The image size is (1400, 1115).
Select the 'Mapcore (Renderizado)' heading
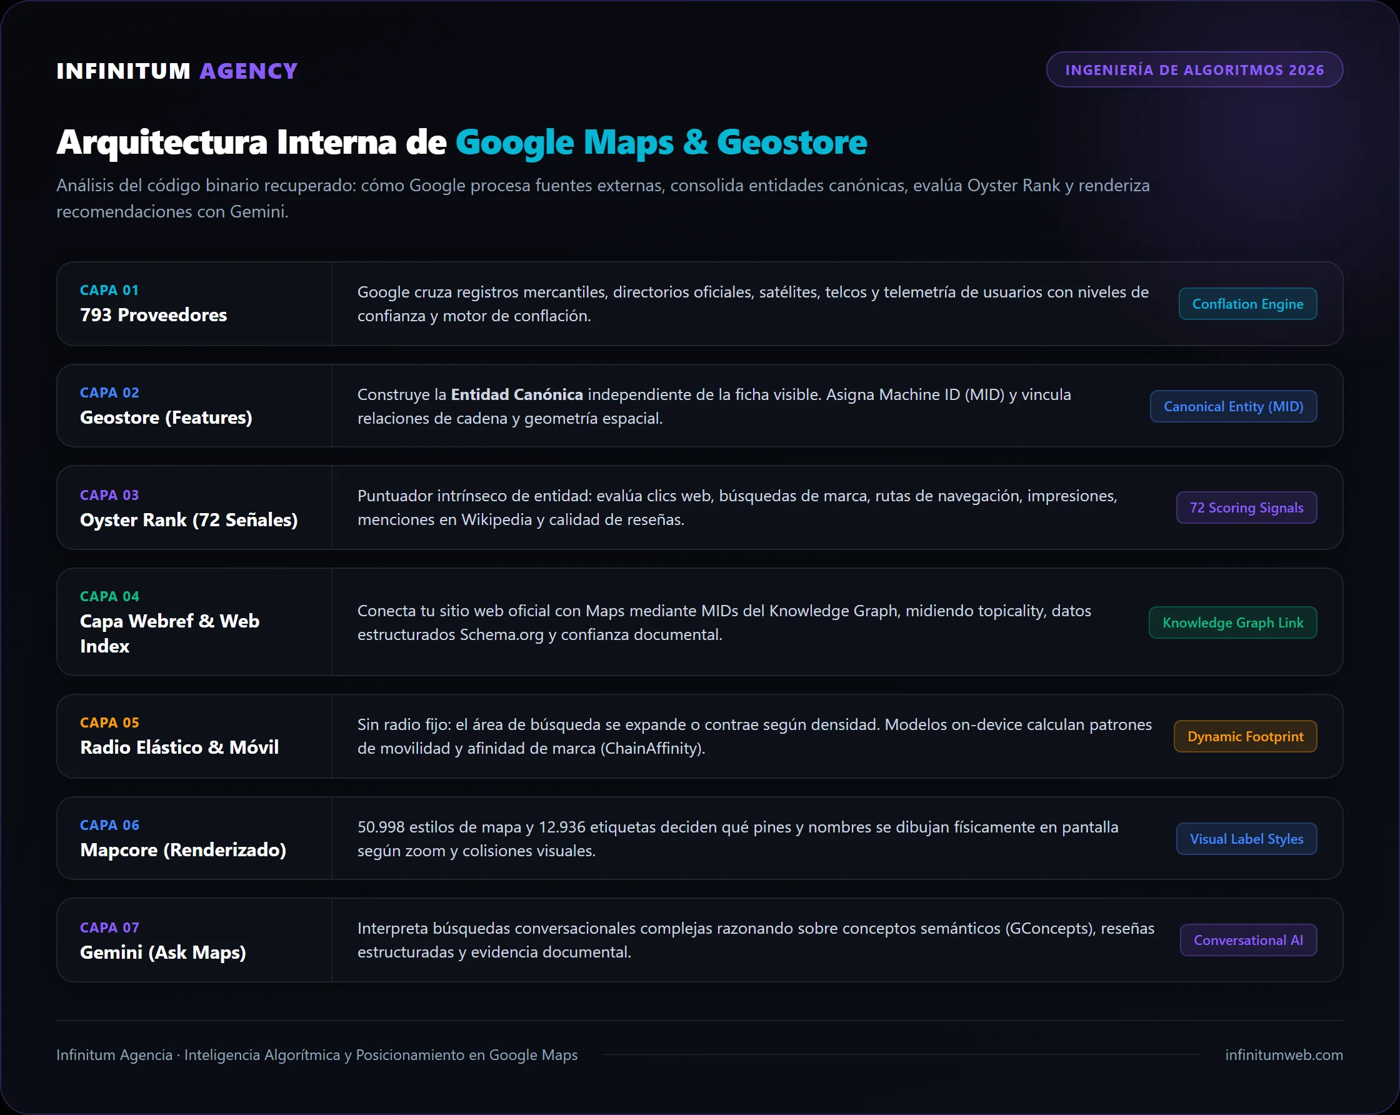tap(182, 850)
